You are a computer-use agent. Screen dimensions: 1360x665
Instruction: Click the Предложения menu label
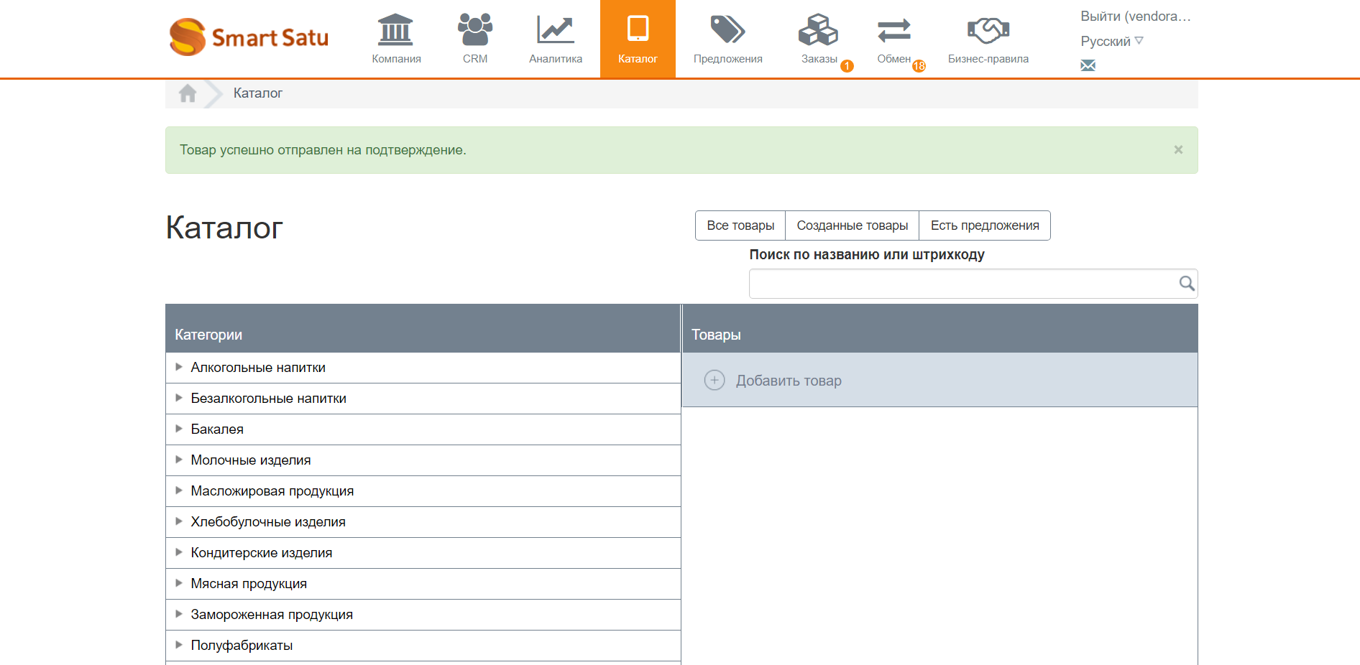tap(728, 59)
